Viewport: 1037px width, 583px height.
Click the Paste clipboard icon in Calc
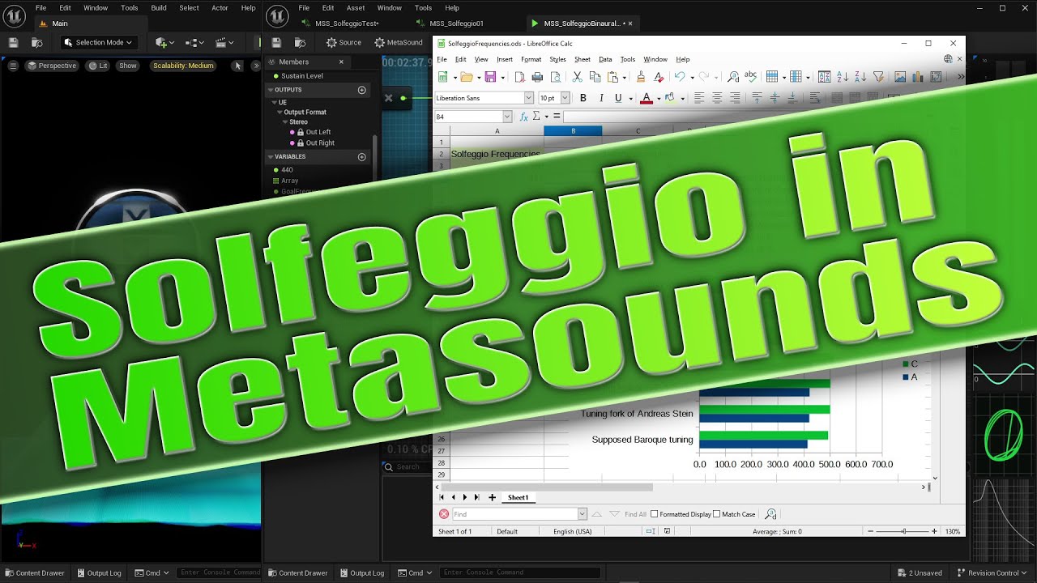pyautogui.click(x=613, y=77)
